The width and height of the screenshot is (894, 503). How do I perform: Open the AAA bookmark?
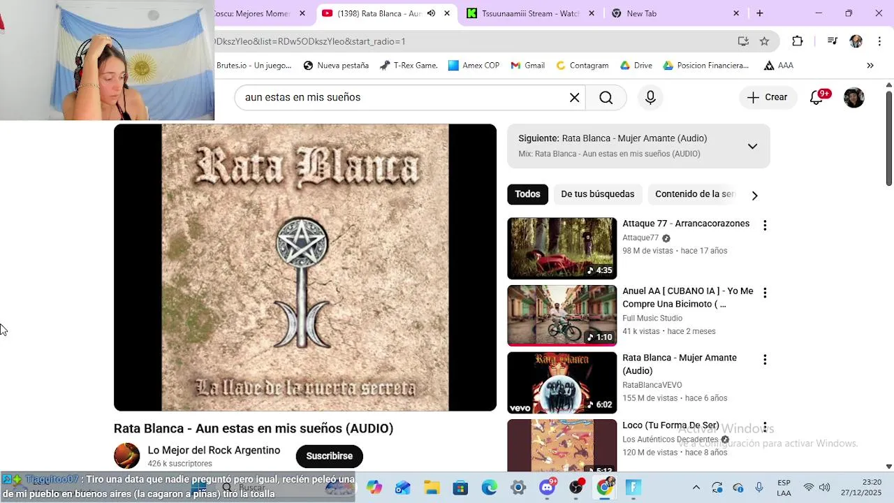tap(778, 66)
